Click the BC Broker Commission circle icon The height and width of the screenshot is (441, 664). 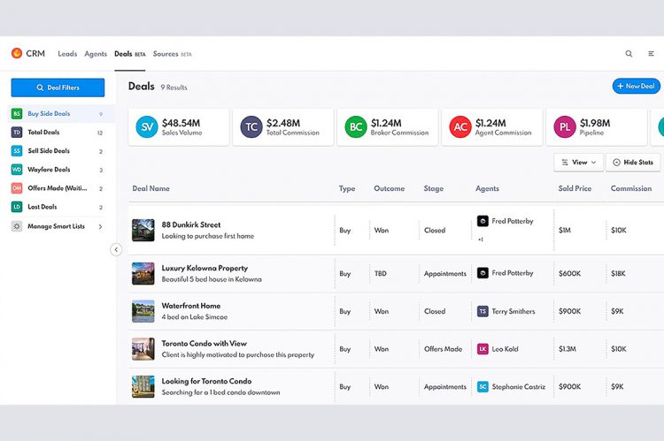[356, 127]
